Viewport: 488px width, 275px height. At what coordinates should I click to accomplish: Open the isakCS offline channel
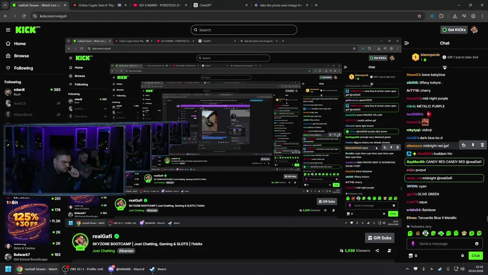pos(32,103)
